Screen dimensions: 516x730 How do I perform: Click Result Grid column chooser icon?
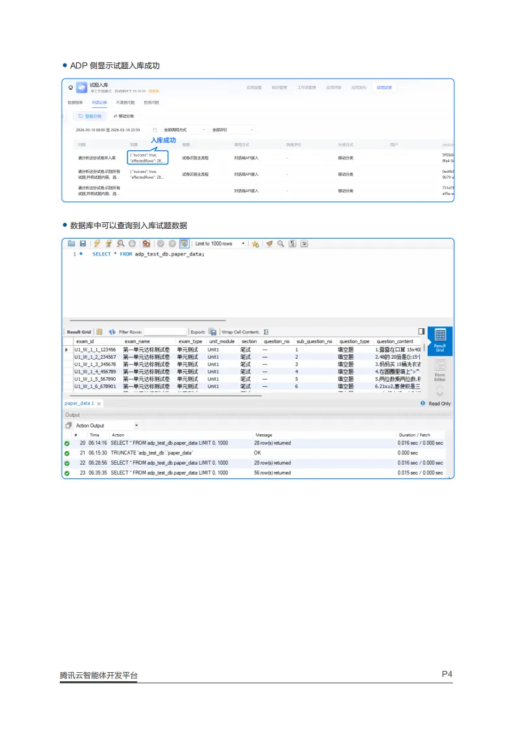[x=99, y=332]
